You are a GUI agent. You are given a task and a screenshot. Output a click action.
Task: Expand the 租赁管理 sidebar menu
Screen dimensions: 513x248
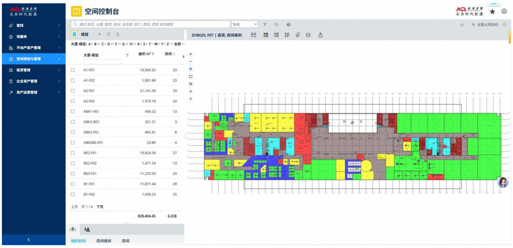click(34, 70)
